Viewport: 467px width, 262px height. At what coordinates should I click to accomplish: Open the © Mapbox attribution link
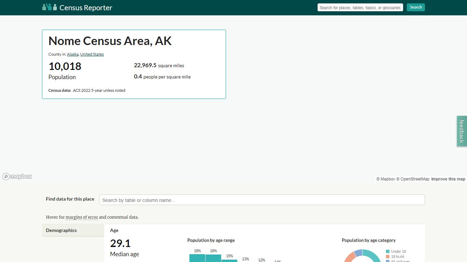386,179
